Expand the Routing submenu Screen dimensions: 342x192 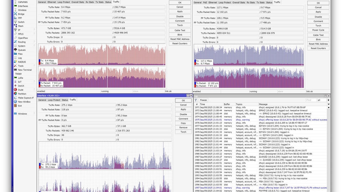(x=22, y=42)
